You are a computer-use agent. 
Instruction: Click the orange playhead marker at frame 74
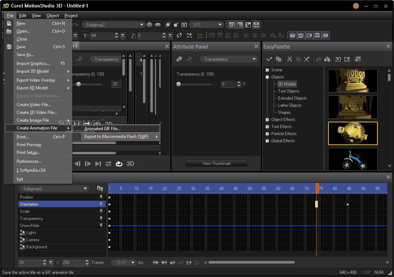coord(317,188)
